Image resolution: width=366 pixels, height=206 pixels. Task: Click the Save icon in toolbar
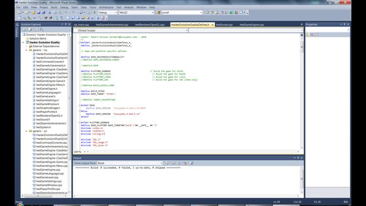[x=39, y=13]
